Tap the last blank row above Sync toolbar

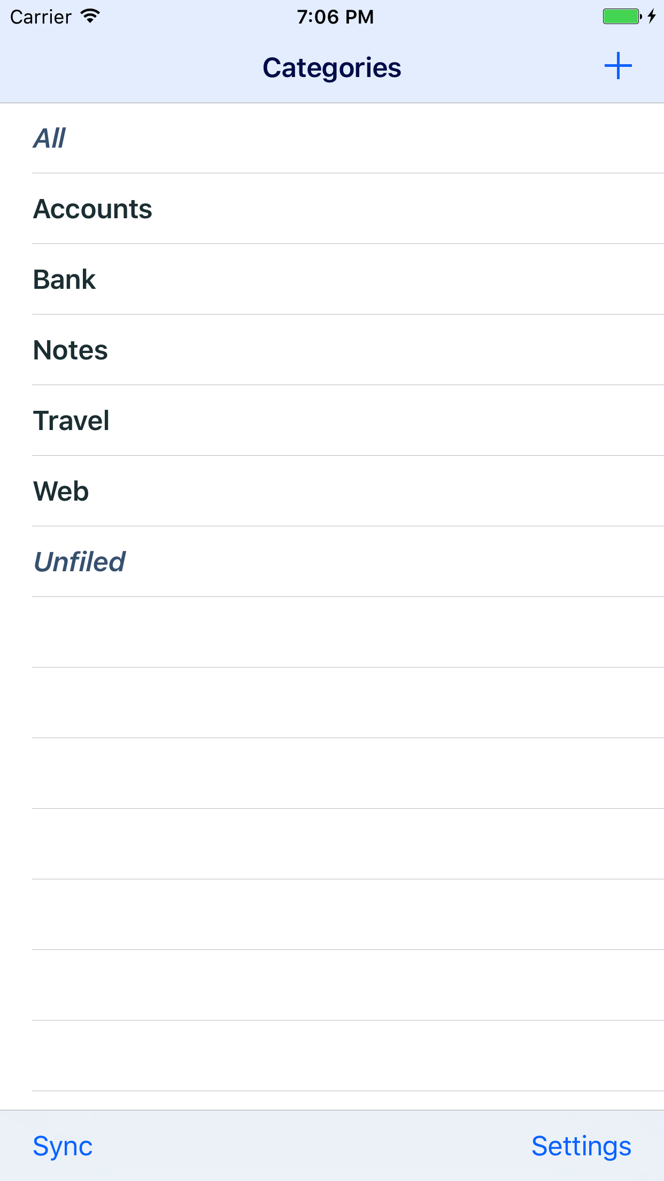pyautogui.click(x=331, y=1056)
